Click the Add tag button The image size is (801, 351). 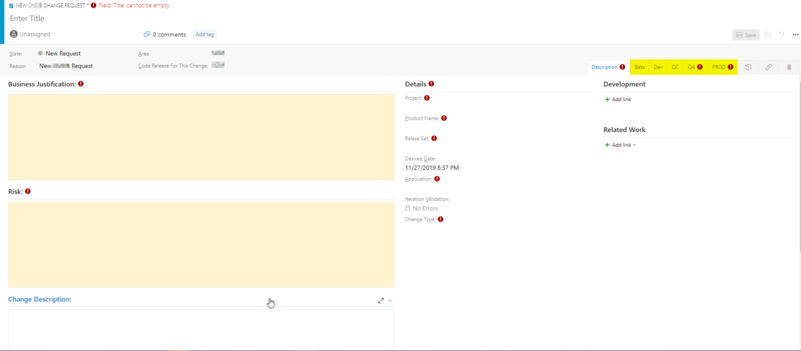(x=204, y=34)
